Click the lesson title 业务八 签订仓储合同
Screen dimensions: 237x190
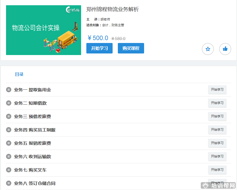(x=35, y=183)
